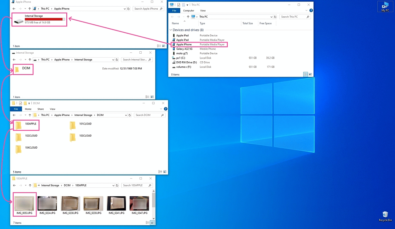Expand the ribbon in This PC window

(x=307, y=10)
